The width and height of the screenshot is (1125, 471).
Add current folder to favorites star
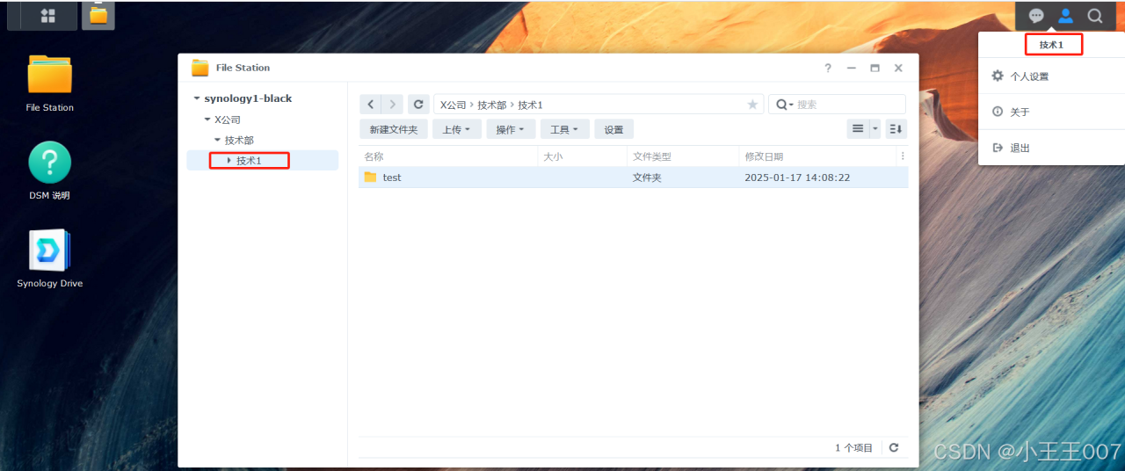pos(752,105)
